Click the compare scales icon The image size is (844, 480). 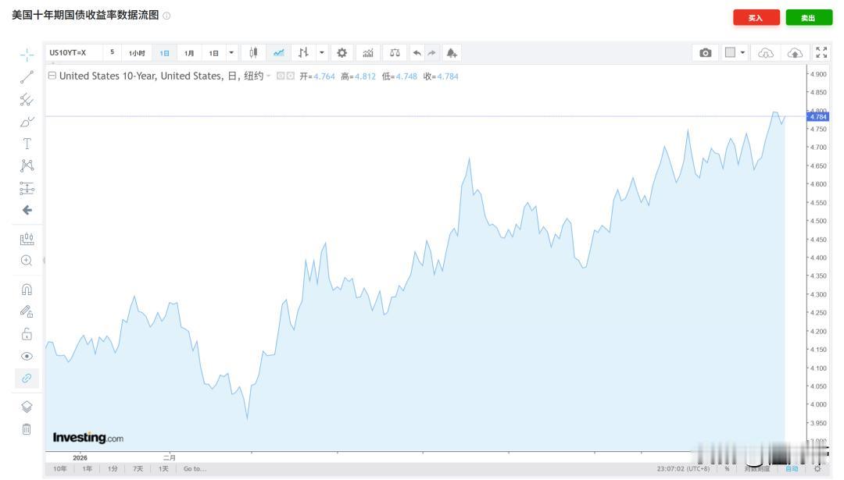point(395,52)
